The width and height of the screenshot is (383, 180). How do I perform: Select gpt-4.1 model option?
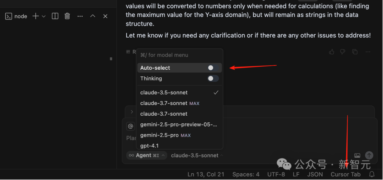point(150,145)
